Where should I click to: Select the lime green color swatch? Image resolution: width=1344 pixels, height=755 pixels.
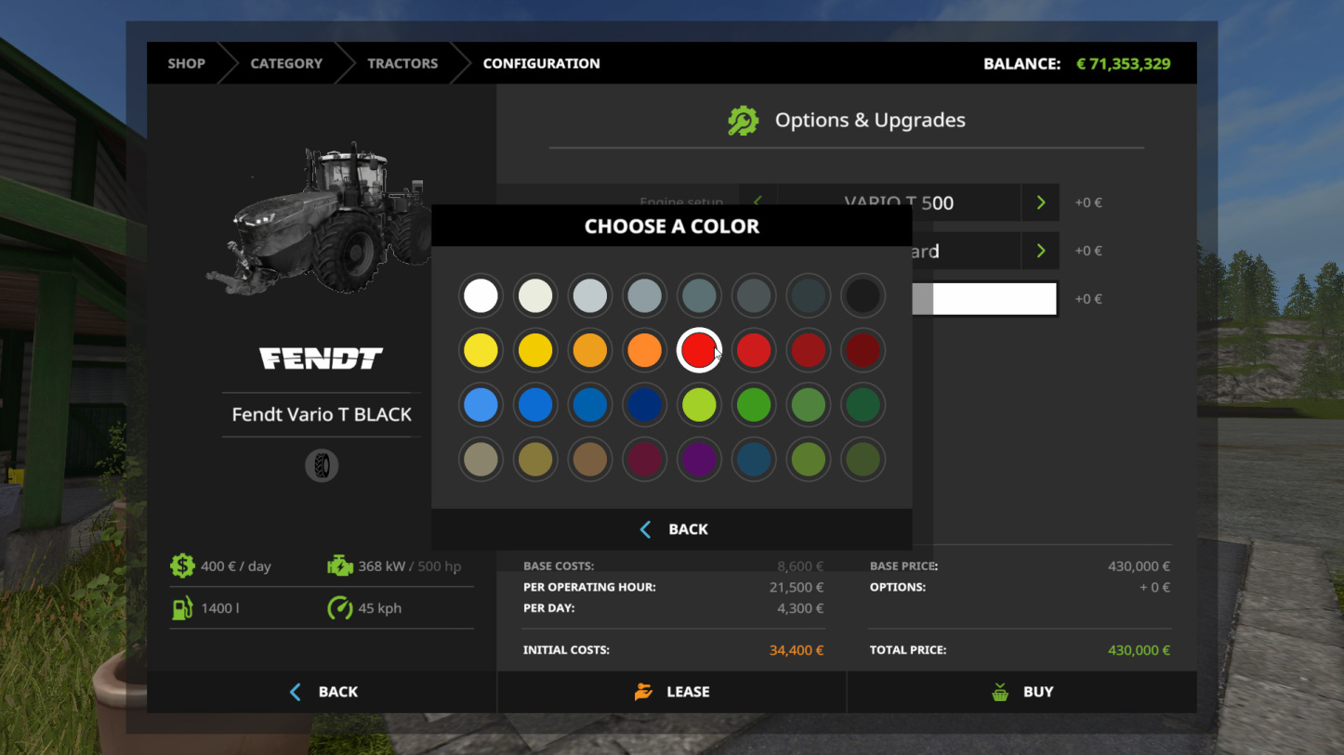699,405
